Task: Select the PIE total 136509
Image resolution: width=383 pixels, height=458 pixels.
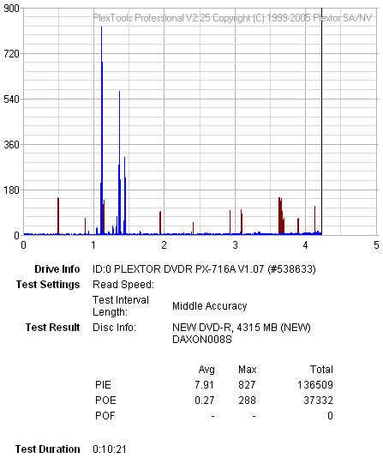Action: coord(315,385)
